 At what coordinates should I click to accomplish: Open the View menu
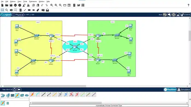19,1
